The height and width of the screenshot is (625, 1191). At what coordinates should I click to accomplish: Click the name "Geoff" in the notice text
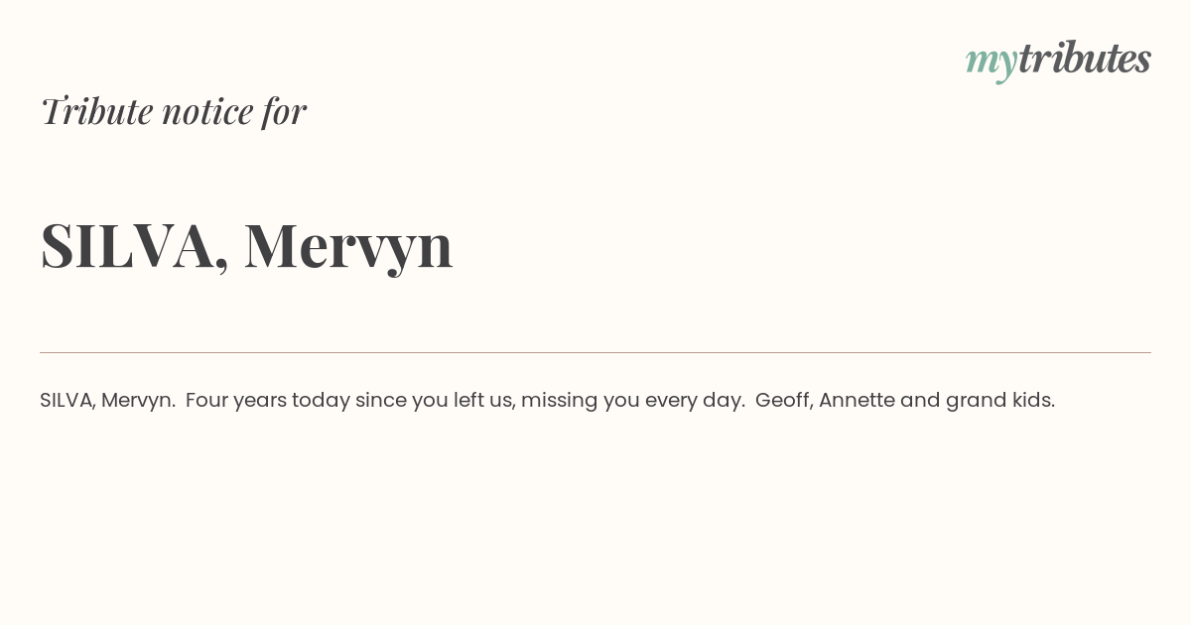tap(782, 401)
